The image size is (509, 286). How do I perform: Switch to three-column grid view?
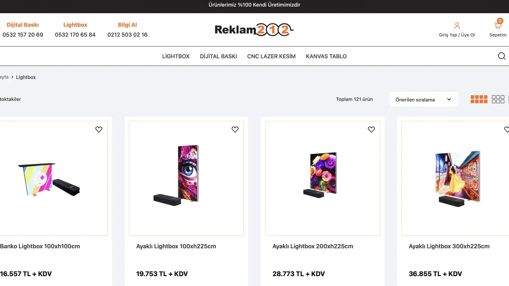coord(498,99)
